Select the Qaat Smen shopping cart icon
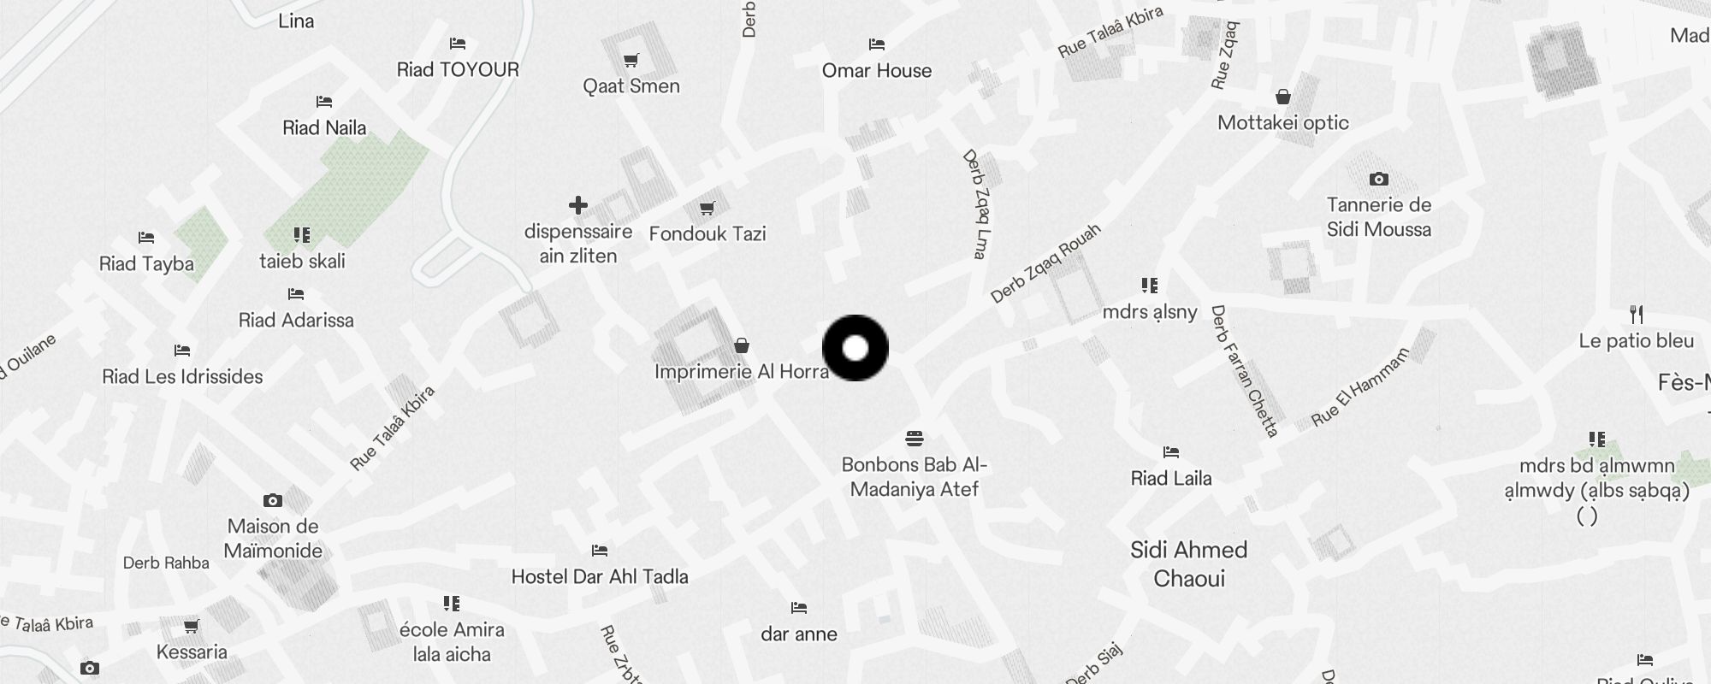 (x=631, y=60)
